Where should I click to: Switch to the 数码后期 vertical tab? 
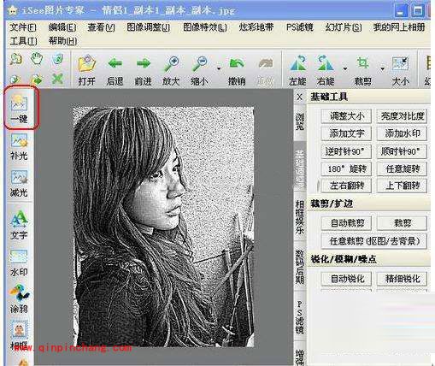pos(300,267)
